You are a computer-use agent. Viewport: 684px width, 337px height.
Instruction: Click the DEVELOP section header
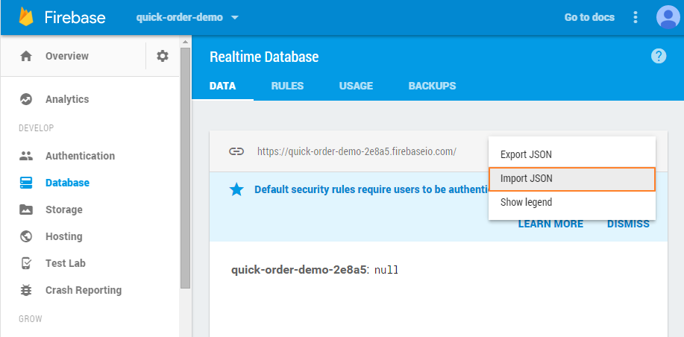36,128
